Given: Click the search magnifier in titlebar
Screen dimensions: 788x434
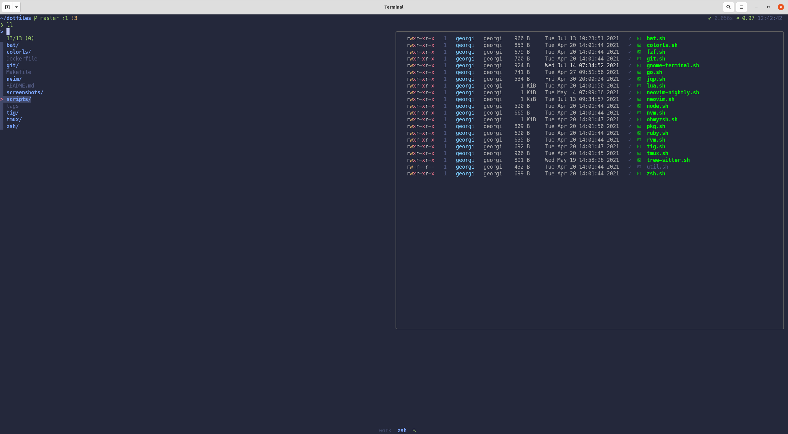Looking at the screenshot, I should point(728,7).
